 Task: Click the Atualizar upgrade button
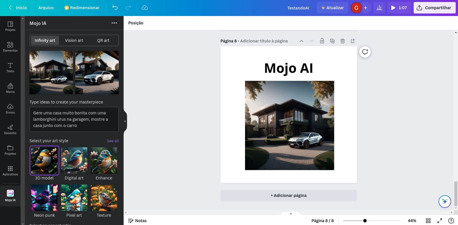[x=333, y=8]
